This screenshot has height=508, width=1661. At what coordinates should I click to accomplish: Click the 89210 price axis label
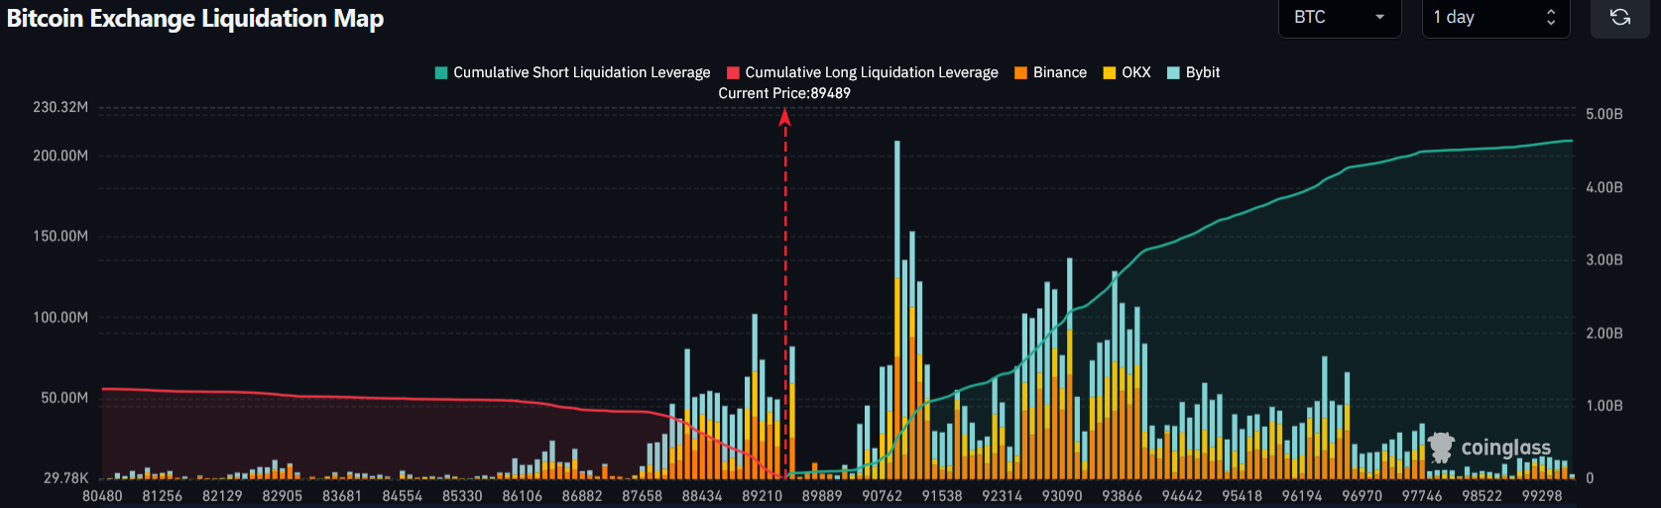763,495
